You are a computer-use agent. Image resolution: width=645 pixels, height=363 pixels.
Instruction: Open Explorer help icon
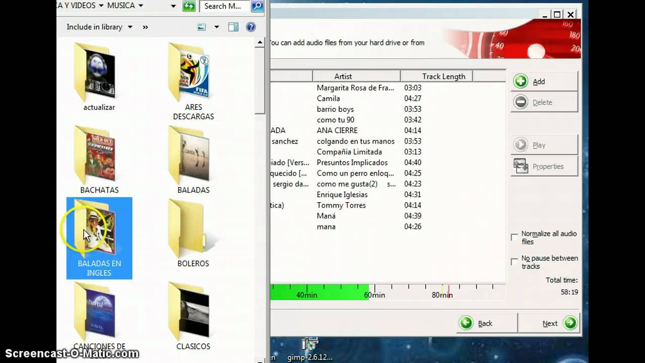pyautogui.click(x=250, y=27)
